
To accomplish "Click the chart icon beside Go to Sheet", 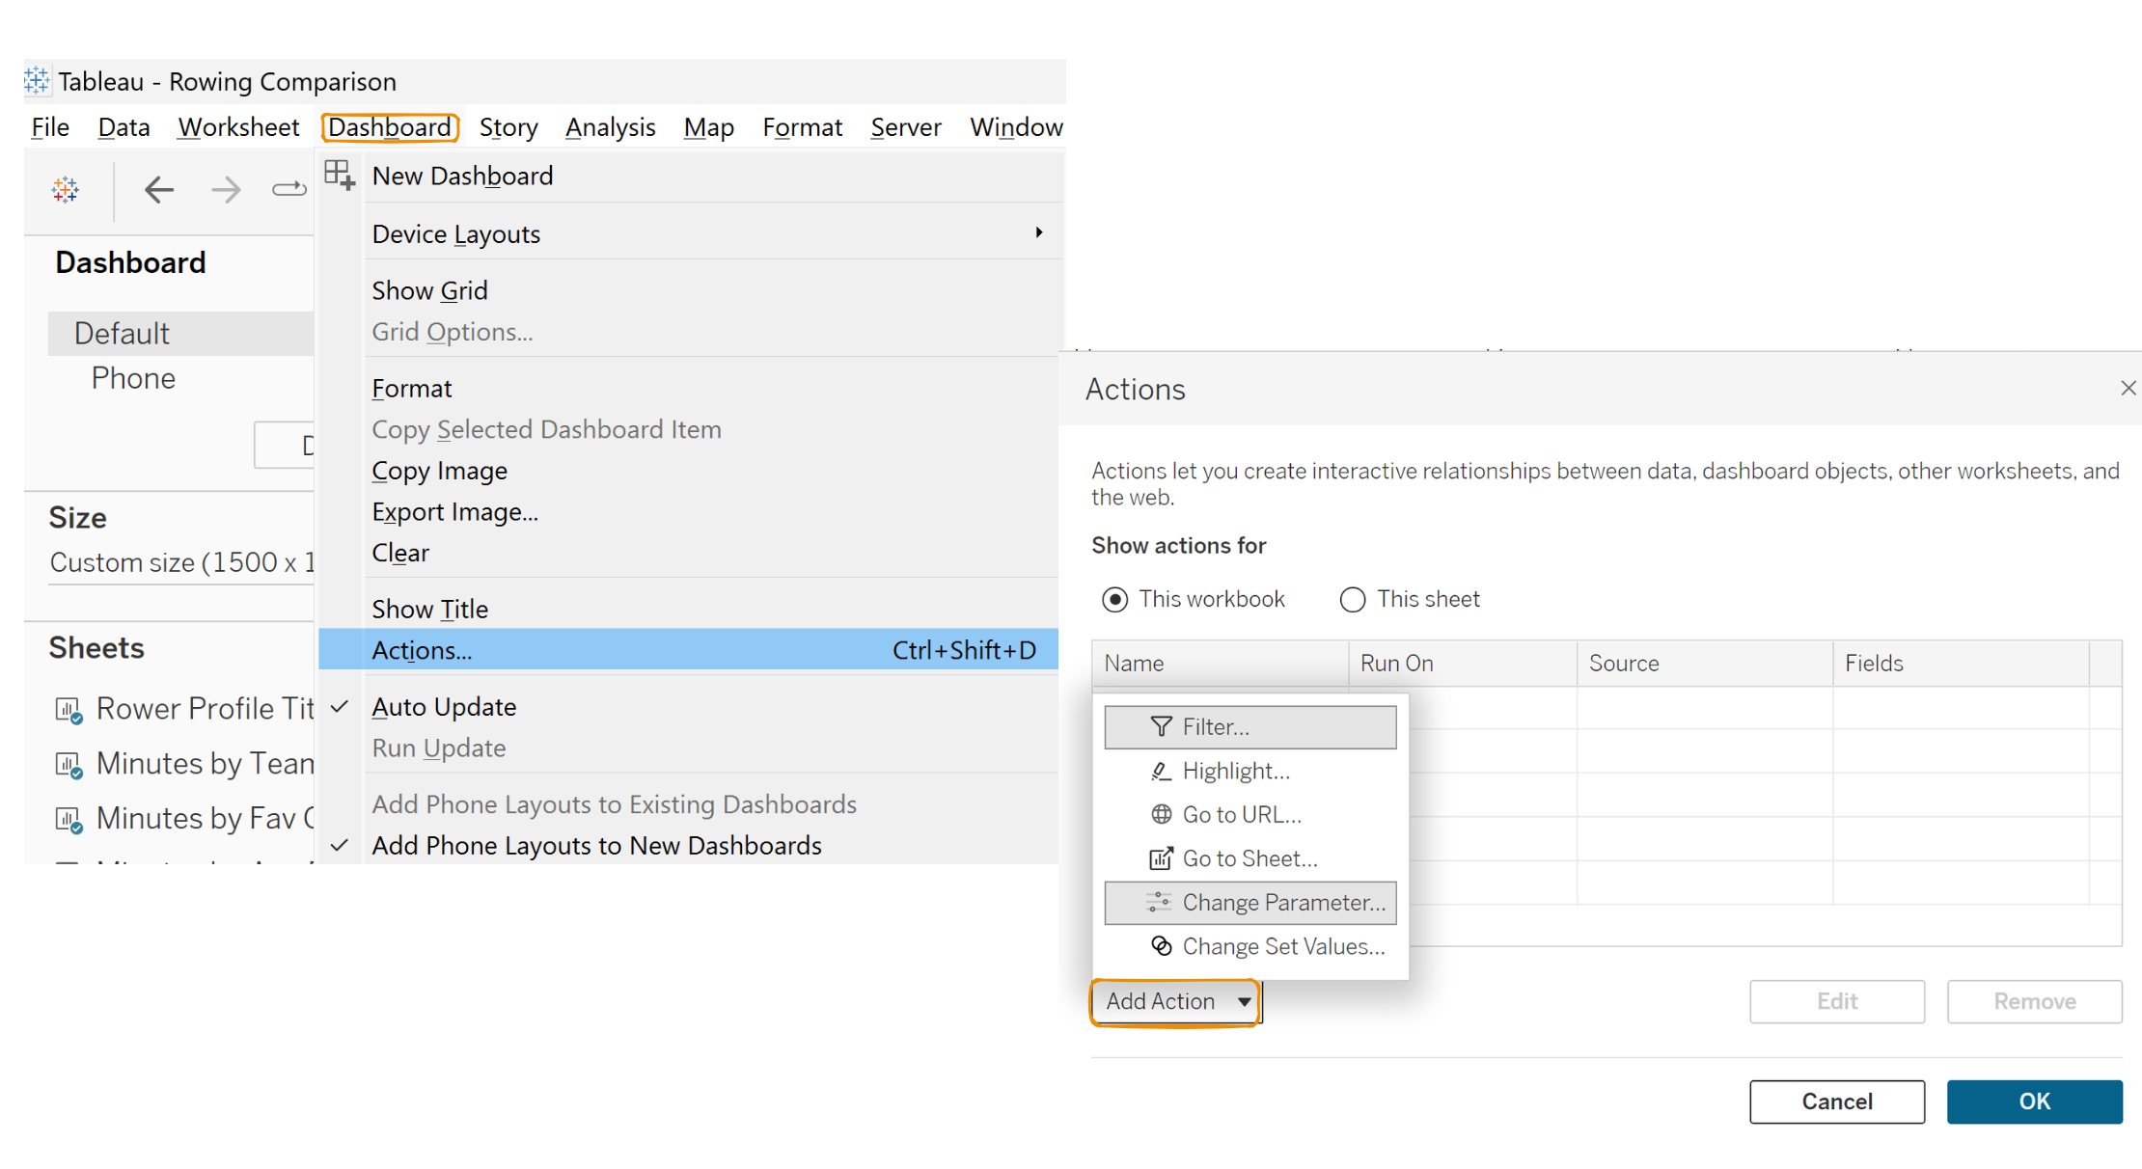I will point(1161,858).
